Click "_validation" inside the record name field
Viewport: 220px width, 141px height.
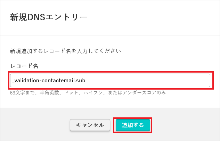click(25, 81)
